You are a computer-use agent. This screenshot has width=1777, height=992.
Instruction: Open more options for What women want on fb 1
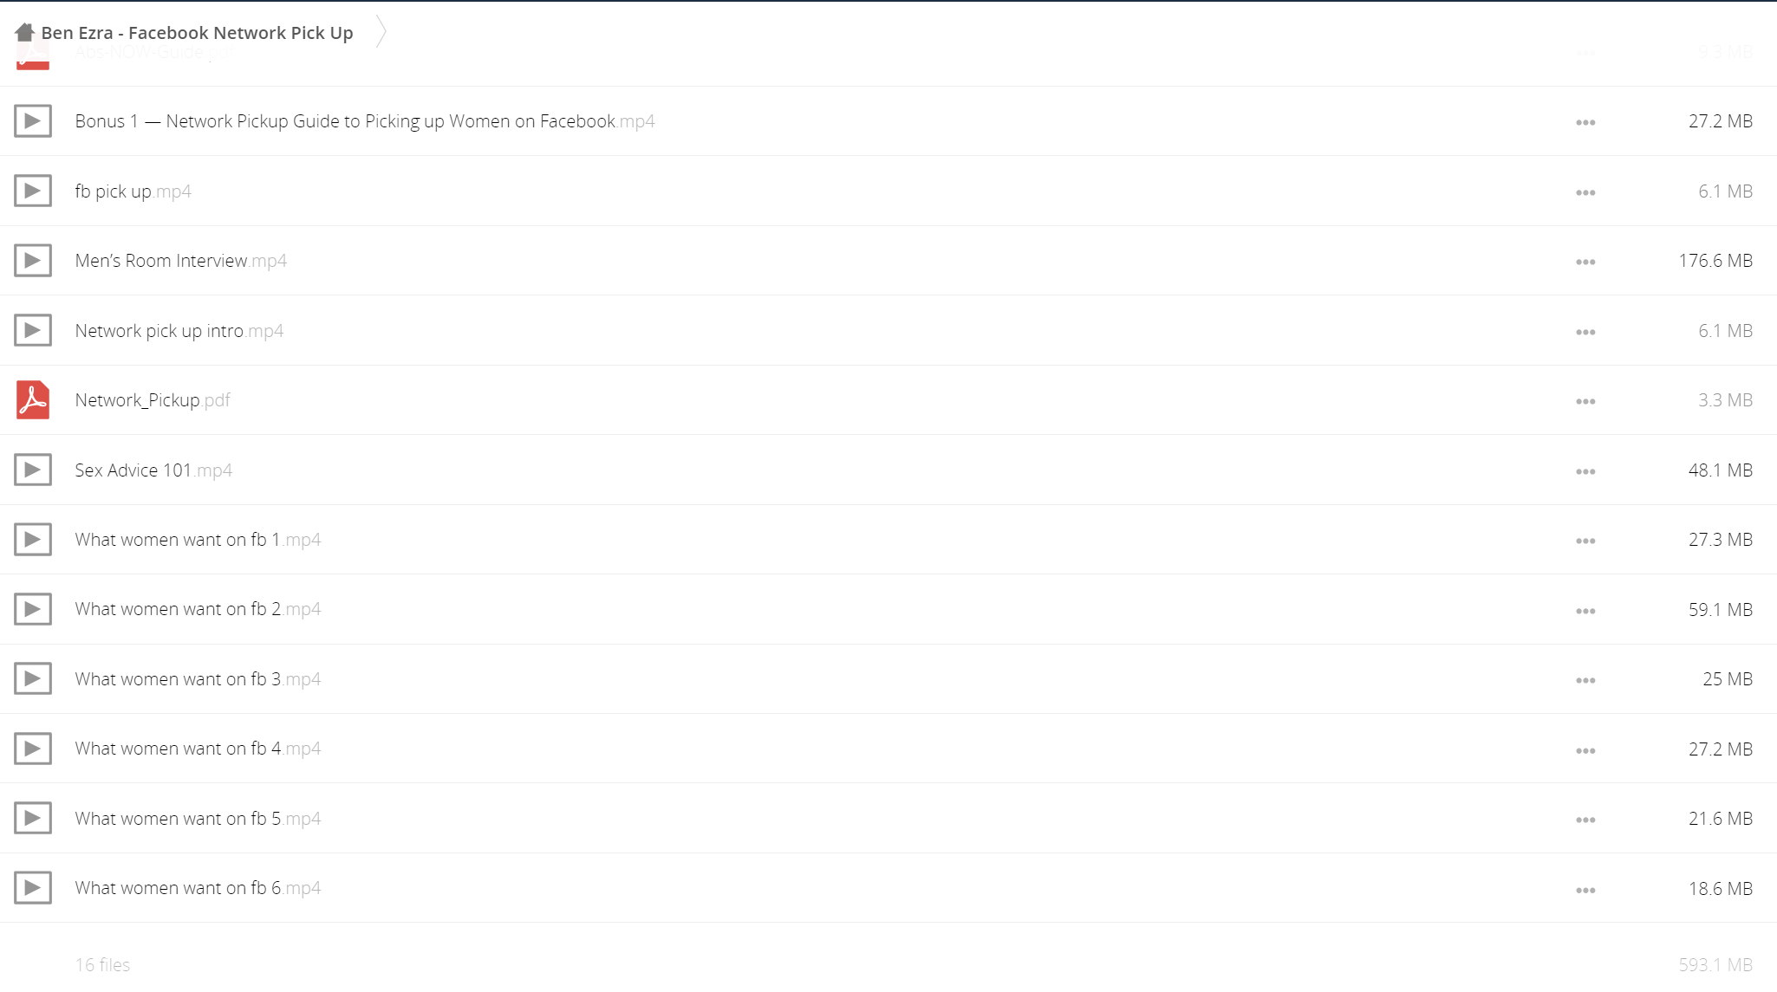point(1585,541)
